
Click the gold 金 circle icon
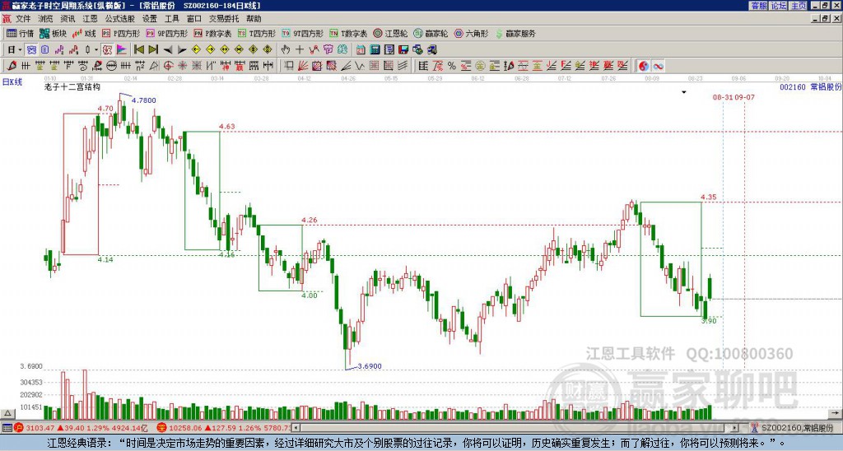480,66
